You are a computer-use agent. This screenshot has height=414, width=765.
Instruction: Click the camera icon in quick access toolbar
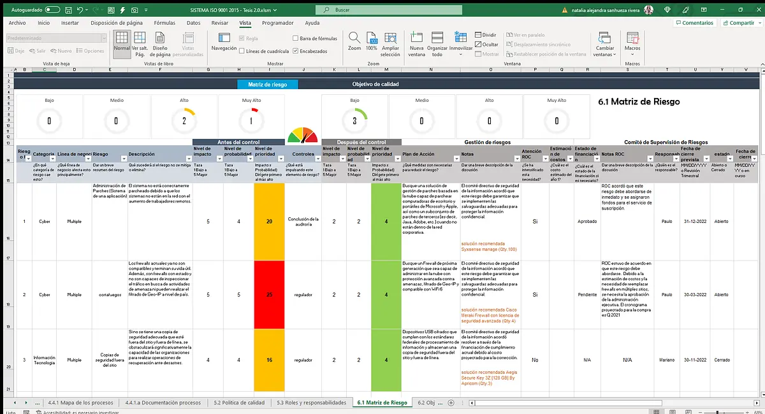click(135, 10)
